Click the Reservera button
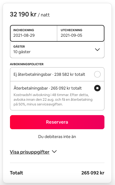Image resolution: width=115 pixels, height=185 pixels. 57,122
